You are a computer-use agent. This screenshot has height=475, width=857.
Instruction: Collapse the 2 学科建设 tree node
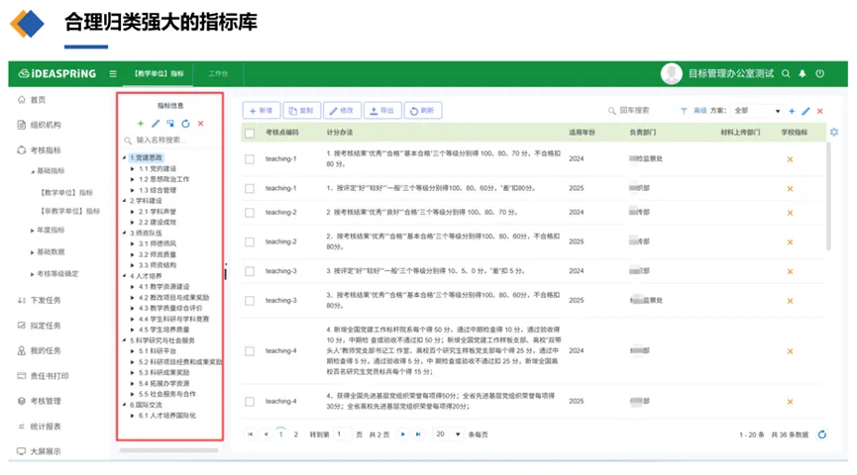click(125, 201)
